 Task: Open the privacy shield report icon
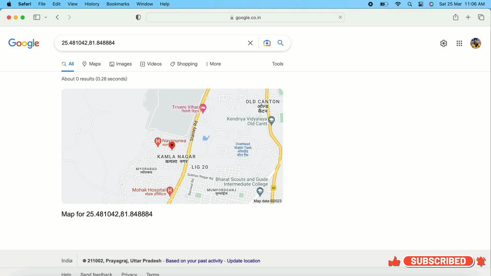point(138,17)
